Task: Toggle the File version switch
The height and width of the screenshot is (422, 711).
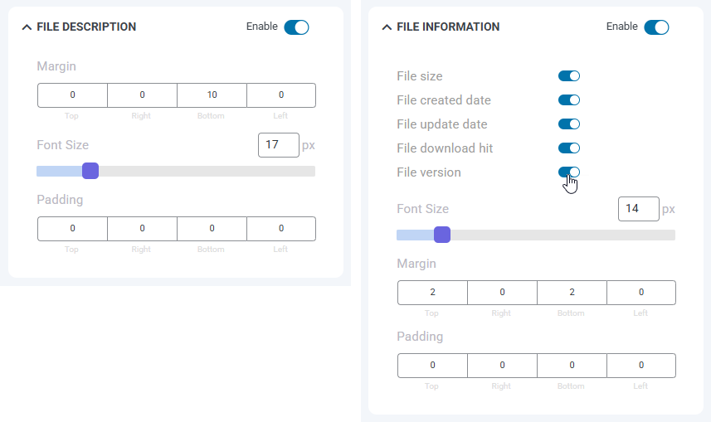Action: pyautogui.click(x=569, y=172)
